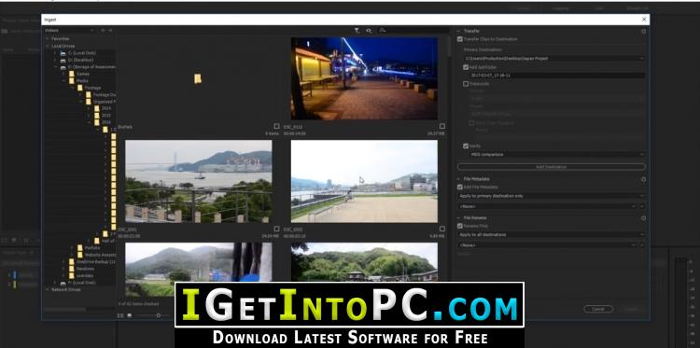The image size is (700, 348).
Task: Check the DSC_0112 clip checkbox
Action: click(x=442, y=126)
